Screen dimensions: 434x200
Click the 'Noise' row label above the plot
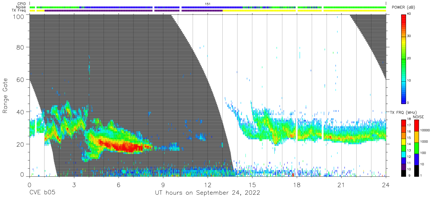click(x=22, y=7)
